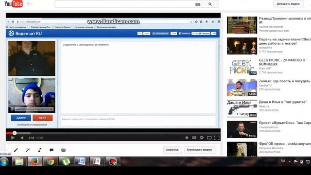Open File Explorer from the taskbar

(19, 161)
